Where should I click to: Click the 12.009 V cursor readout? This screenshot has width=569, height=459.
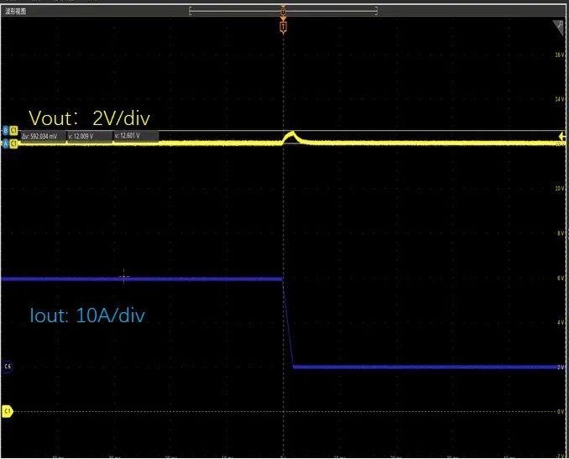[x=89, y=135]
